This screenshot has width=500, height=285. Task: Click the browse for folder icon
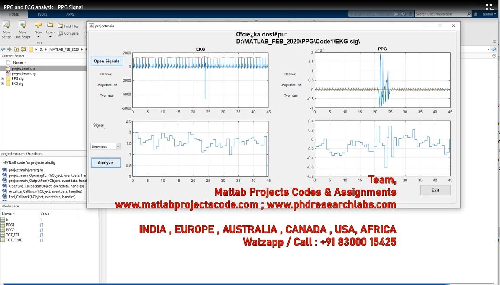point(23,49)
